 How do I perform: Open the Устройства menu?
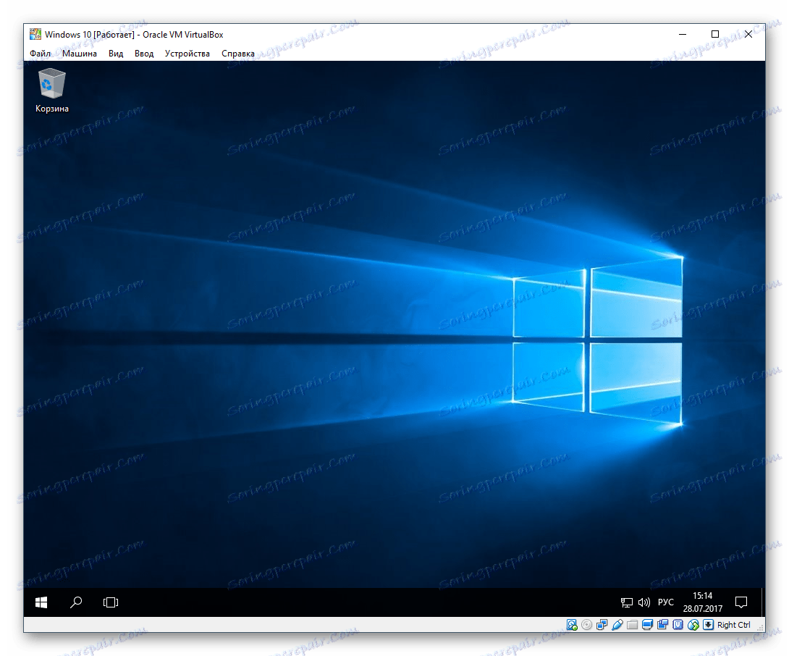point(187,54)
